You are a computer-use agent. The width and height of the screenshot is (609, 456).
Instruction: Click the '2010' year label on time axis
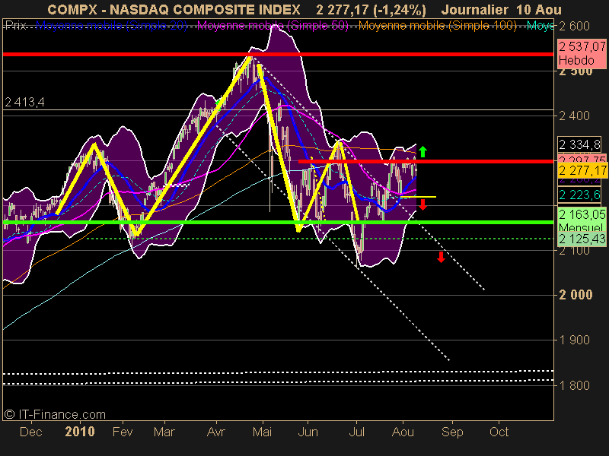tap(80, 432)
